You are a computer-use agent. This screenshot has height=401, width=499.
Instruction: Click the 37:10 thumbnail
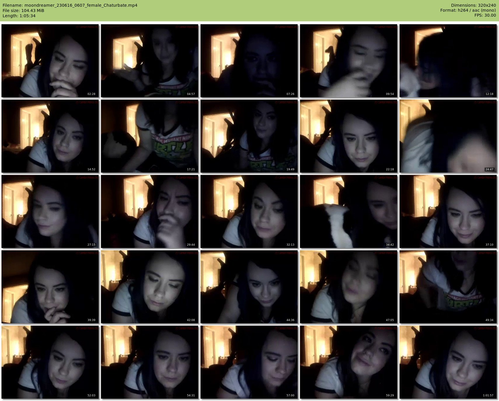point(448,211)
